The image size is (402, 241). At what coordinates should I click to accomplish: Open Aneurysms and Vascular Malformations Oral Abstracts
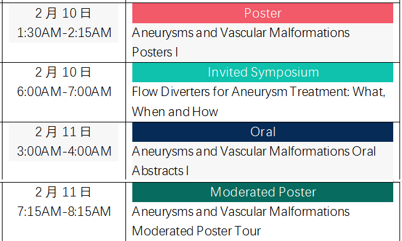pyautogui.click(x=254, y=161)
